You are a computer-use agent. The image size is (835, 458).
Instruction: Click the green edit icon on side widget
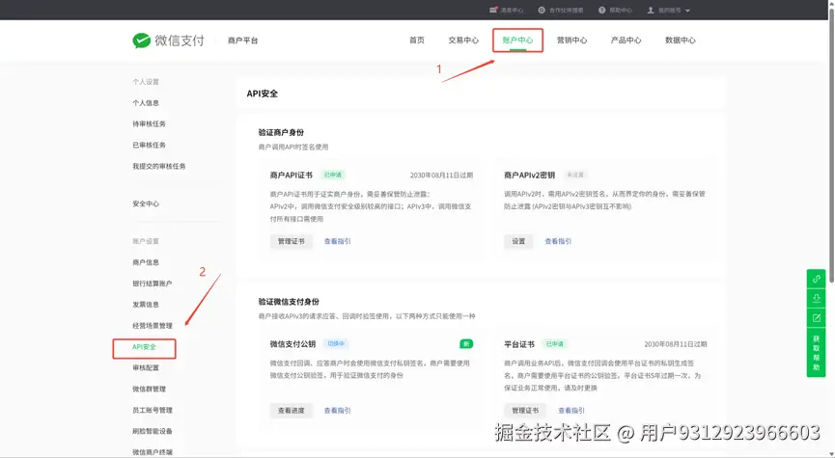(816, 317)
